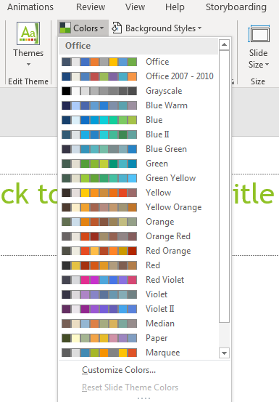The image size is (279, 402).
Task: Expand the Colors dropdown arrow
Action: tap(102, 28)
